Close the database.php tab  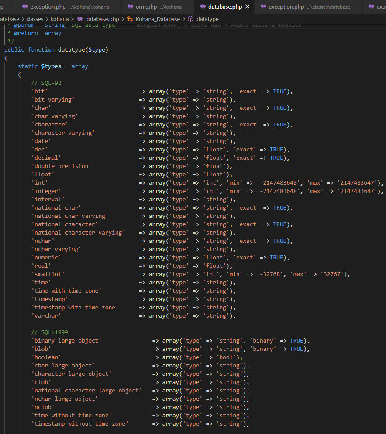247,7
